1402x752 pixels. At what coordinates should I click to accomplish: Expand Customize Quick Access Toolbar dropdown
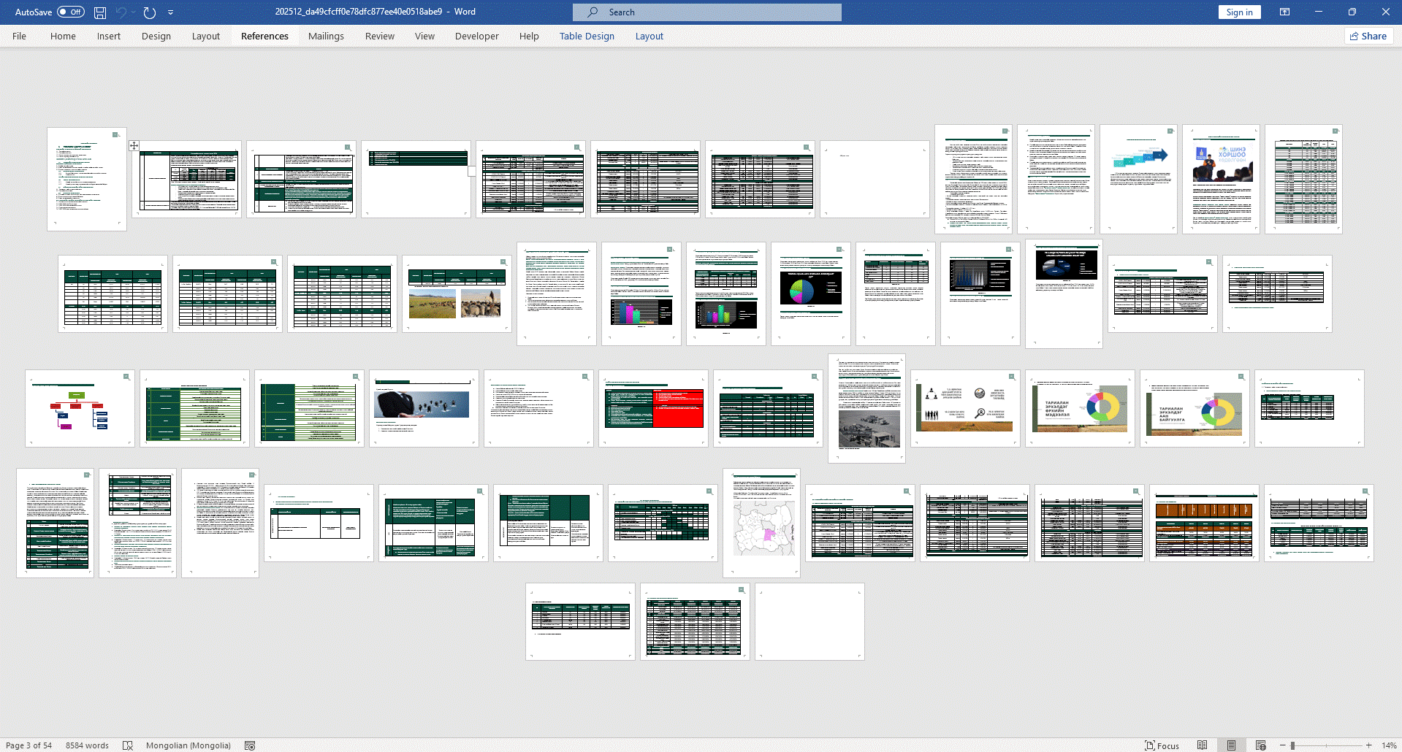coord(171,12)
